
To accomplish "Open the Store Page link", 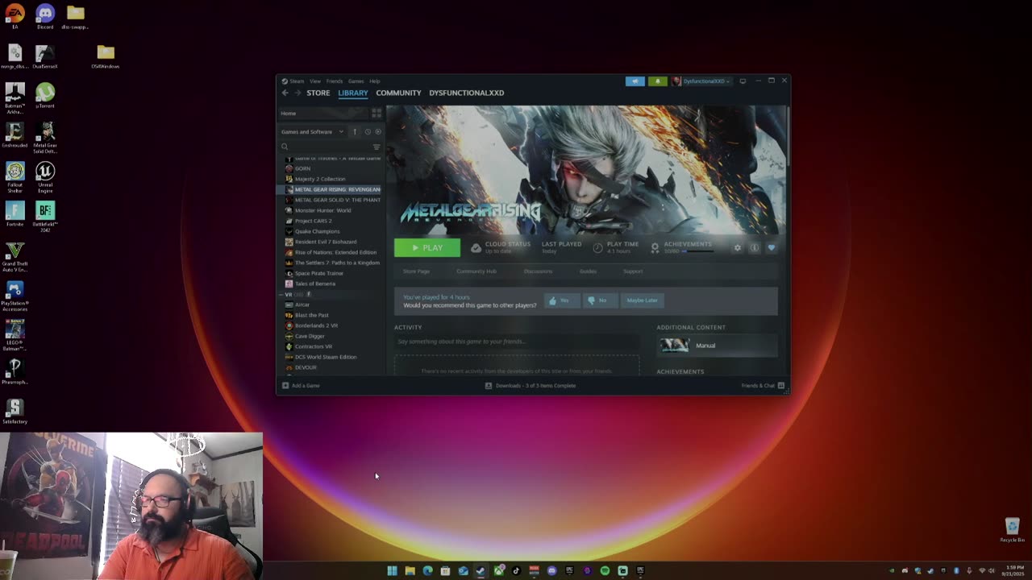I will coord(416,271).
